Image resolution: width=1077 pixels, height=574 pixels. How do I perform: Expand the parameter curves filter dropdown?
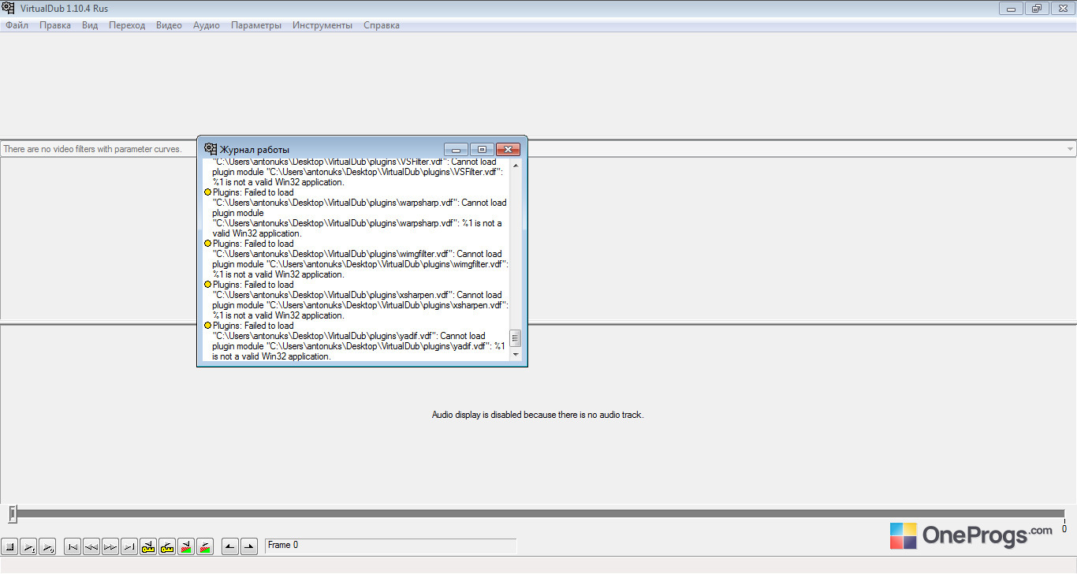(1070, 149)
